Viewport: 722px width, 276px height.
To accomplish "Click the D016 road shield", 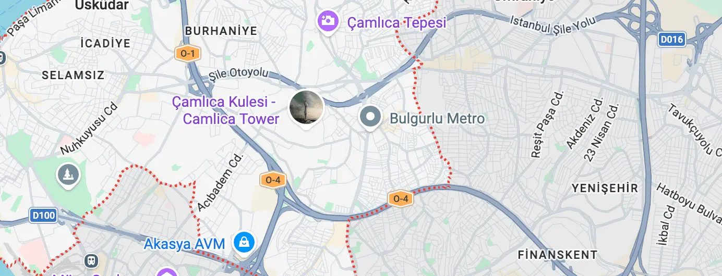I will click(x=671, y=39).
